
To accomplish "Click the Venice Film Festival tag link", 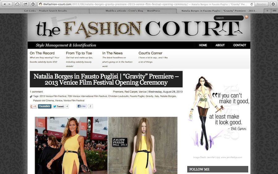I will tap(74, 100).
